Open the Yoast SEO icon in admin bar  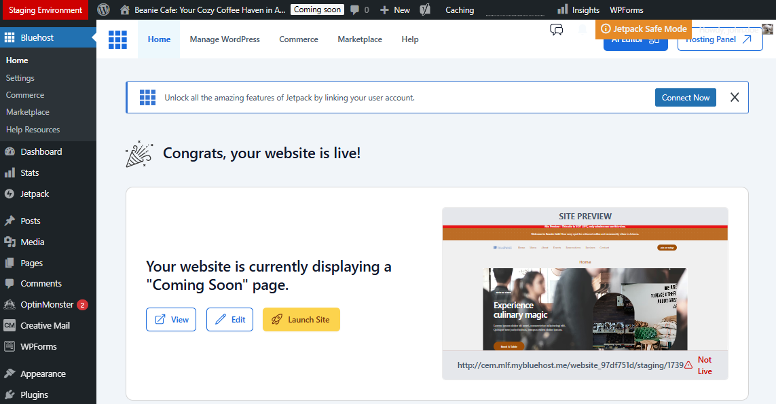click(426, 10)
